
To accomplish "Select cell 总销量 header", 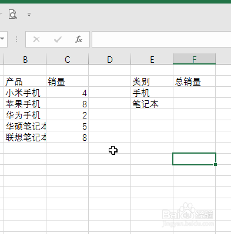I will click(195, 82).
